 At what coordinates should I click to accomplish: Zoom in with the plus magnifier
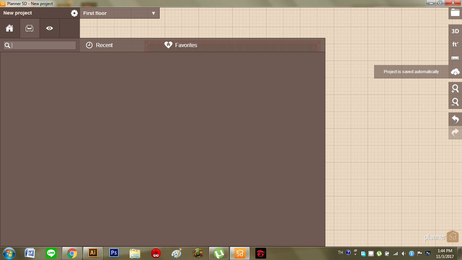pyautogui.click(x=455, y=89)
